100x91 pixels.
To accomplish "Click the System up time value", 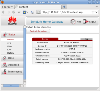I will 72,63.
